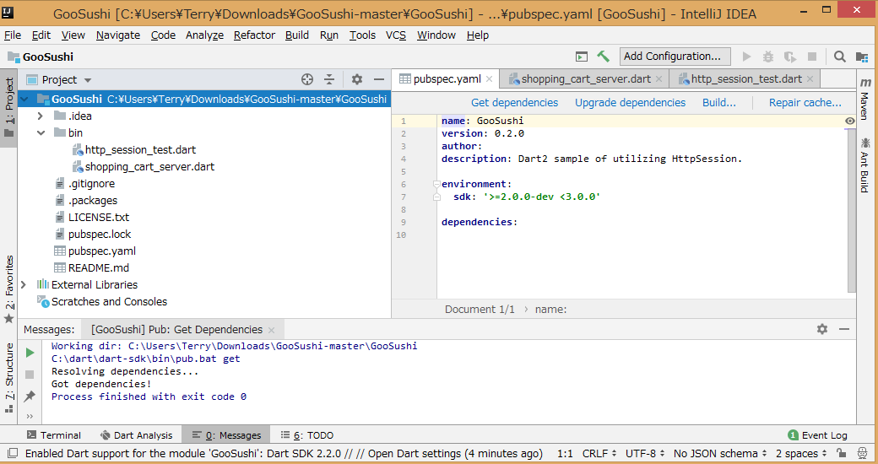Select README.md in the project tree
This screenshot has height=464, width=878.
pyautogui.click(x=99, y=267)
